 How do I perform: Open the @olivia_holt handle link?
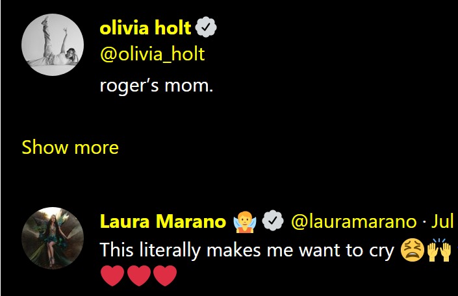(x=152, y=54)
